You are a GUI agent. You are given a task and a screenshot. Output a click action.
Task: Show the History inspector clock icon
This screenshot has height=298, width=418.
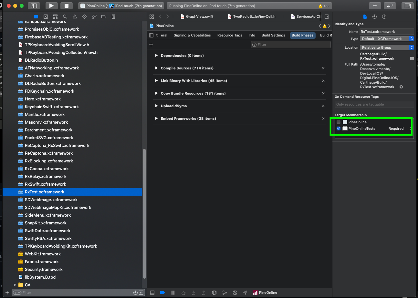tap(374, 16)
